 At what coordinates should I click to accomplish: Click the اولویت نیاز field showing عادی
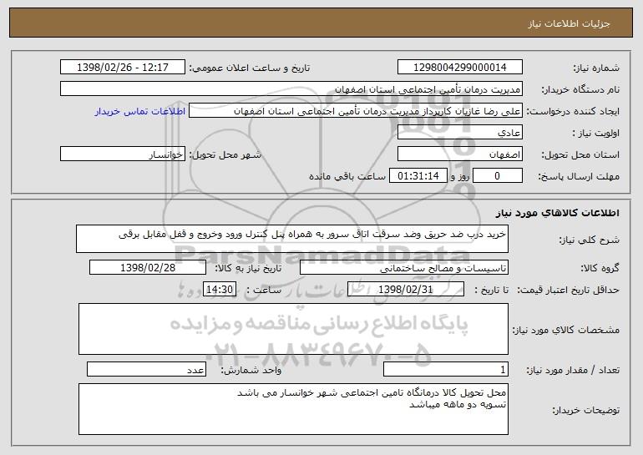[x=459, y=132]
